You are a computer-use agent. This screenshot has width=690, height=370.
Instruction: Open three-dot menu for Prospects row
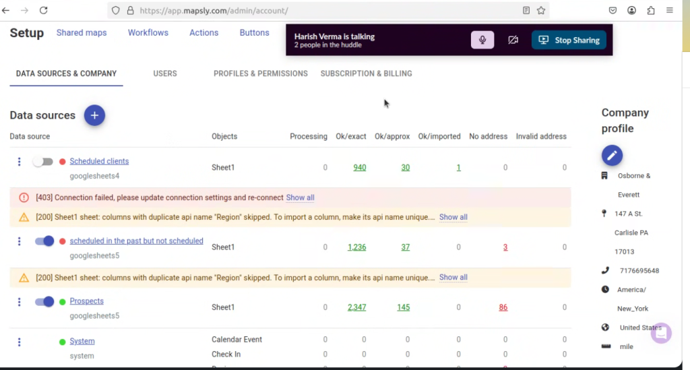pos(19,302)
